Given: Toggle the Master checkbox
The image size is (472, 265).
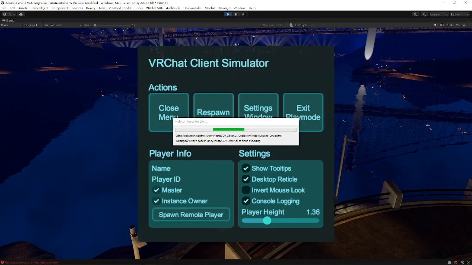Looking at the screenshot, I should (156, 190).
